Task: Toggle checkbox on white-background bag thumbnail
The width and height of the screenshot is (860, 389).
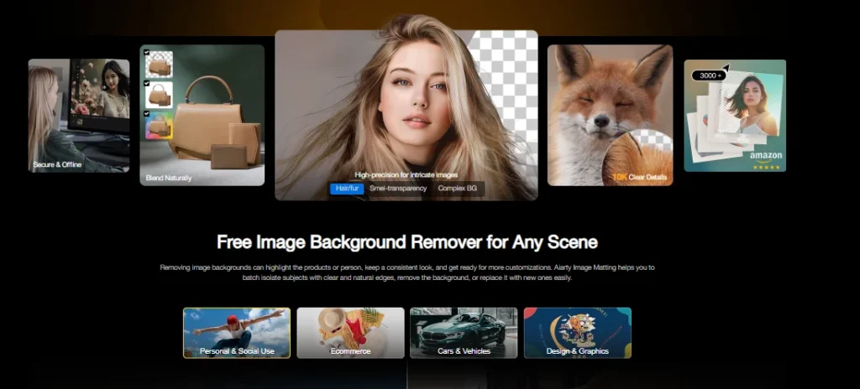Action: [147, 83]
